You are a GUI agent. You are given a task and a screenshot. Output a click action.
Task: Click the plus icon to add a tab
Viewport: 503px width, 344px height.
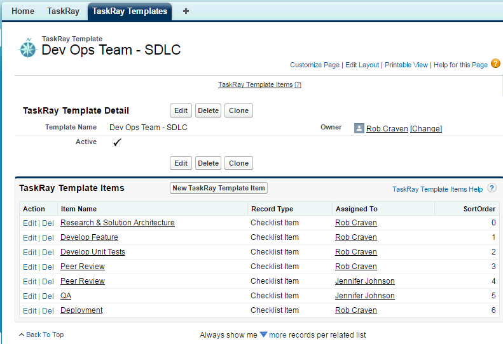coord(186,11)
